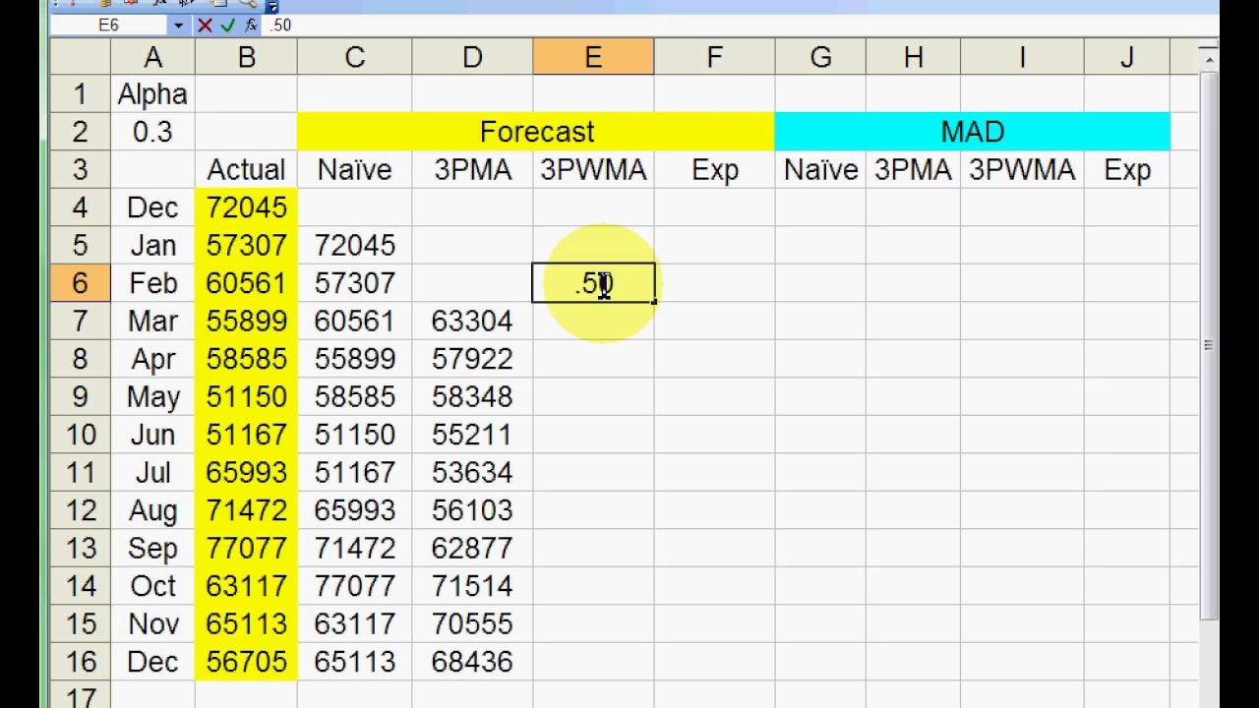The image size is (1259, 708).
Task: Click the Jan month cell
Action: 152,246
